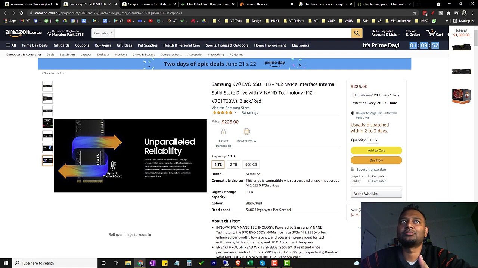Screen dimensions: 478x268
Task: Open Excel from the taskbar
Action: click(x=250, y=263)
